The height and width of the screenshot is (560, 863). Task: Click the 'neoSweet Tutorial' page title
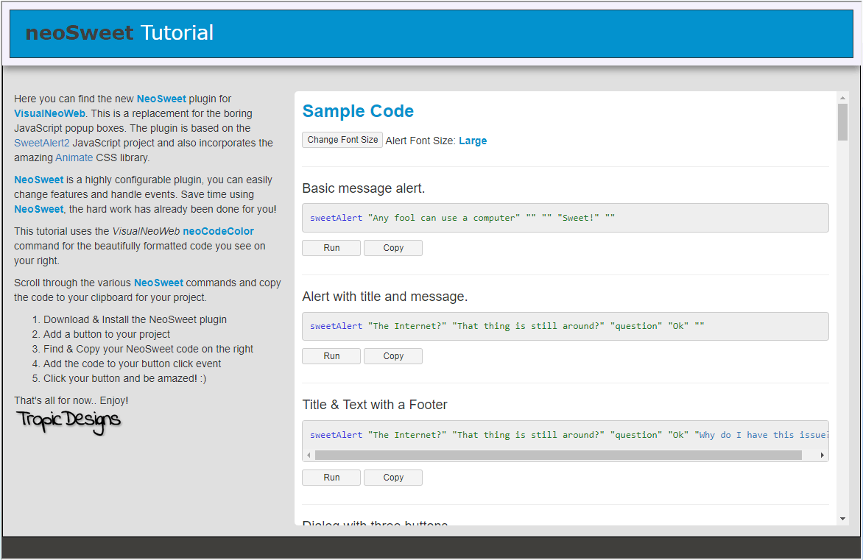point(119,33)
